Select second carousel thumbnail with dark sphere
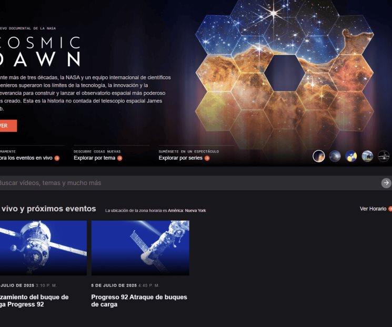 (335, 156)
